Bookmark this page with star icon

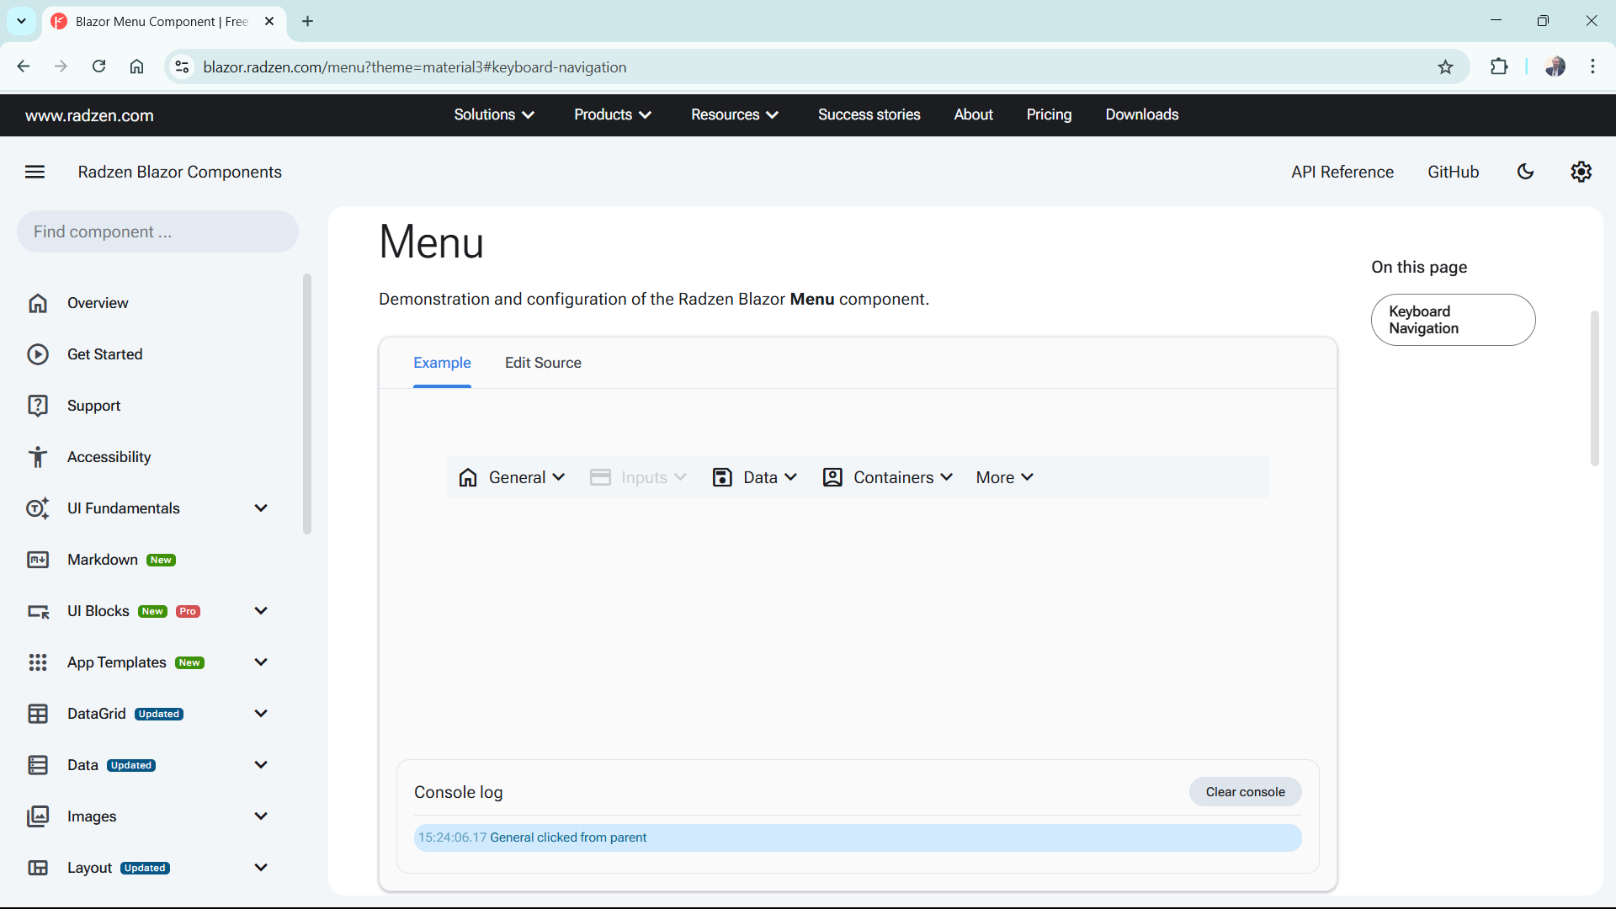tap(1445, 67)
